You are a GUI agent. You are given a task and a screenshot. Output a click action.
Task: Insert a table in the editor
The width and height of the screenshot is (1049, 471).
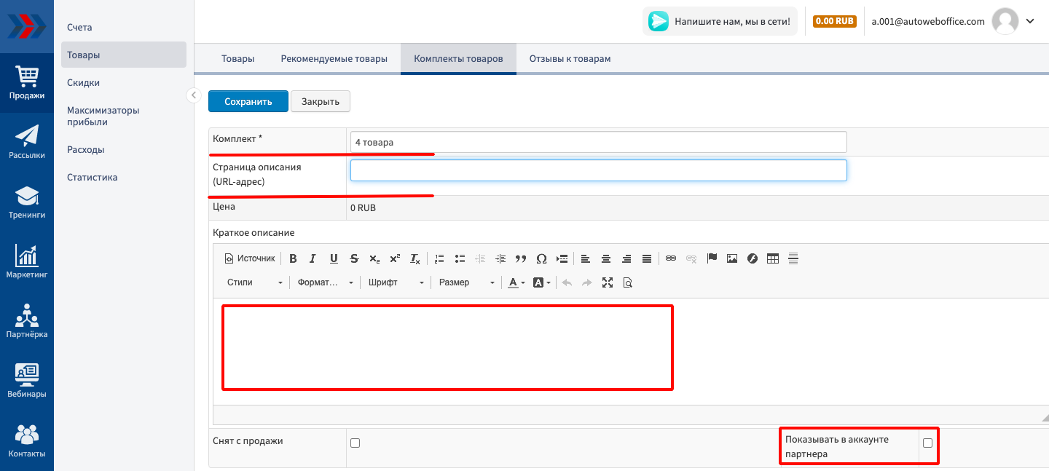pos(773,258)
